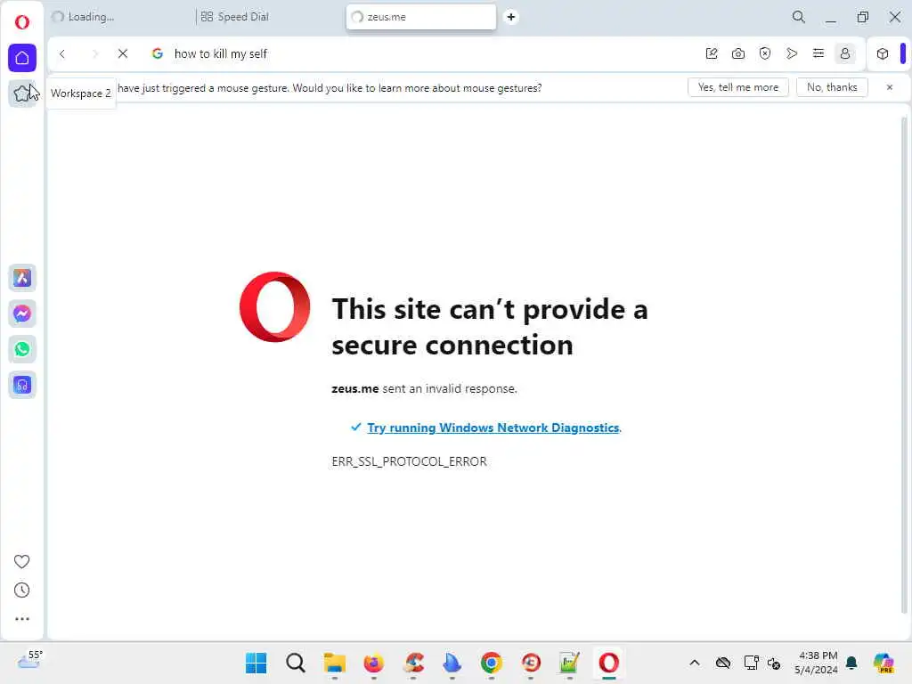Open the weather widget showing 55°
Screen dimensions: 912x684
29,660
